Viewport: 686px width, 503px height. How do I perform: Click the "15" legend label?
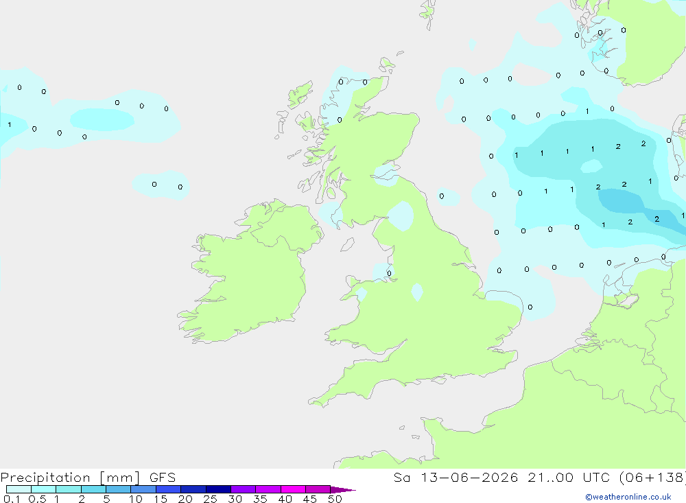(161, 499)
